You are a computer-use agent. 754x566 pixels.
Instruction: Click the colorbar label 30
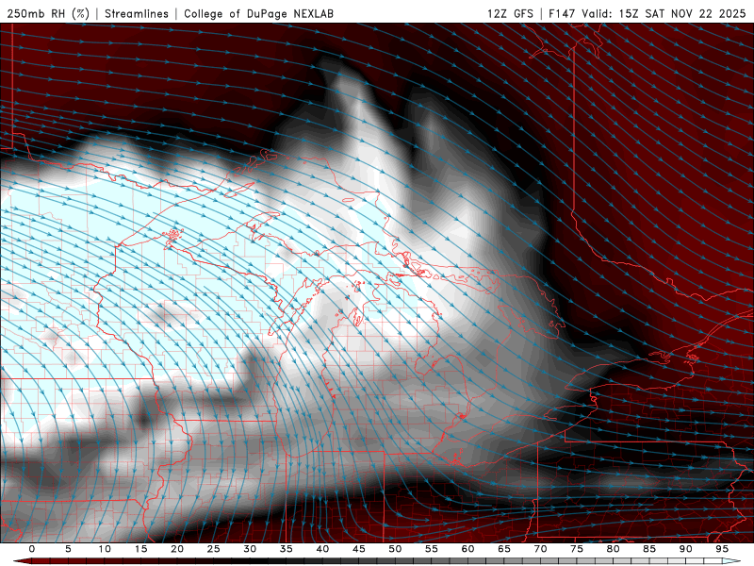(x=250, y=549)
